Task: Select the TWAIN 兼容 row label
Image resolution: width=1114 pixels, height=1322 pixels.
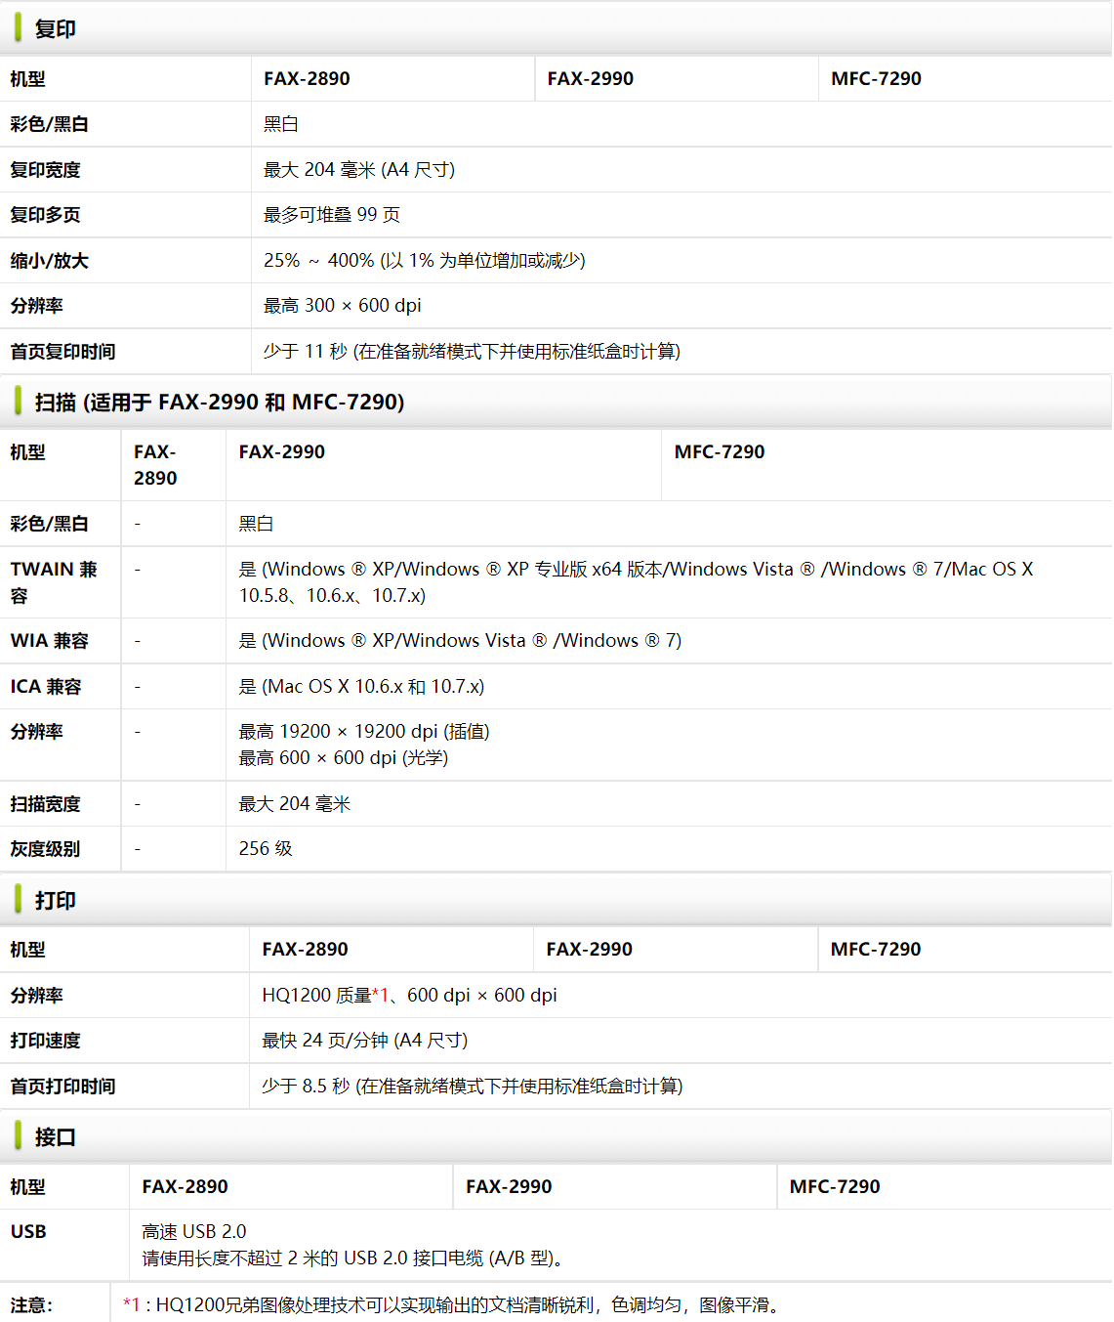Action: coord(55,582)
